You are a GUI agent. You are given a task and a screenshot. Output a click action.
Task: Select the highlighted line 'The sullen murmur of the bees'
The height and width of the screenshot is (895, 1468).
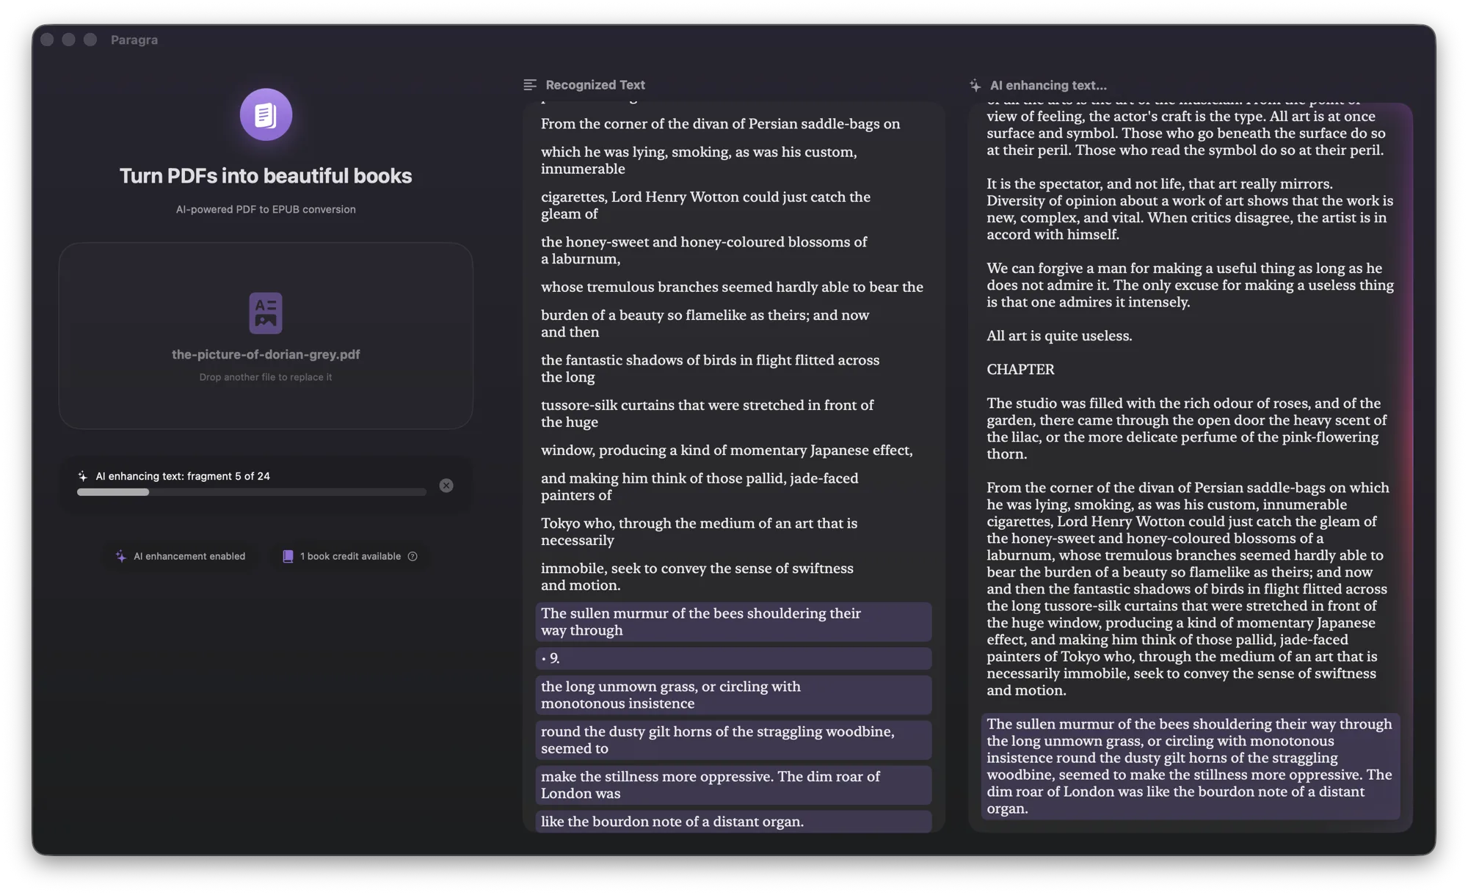[733, 621]
